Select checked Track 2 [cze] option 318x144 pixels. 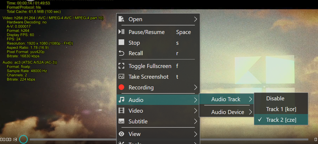[x=281, y=120]
